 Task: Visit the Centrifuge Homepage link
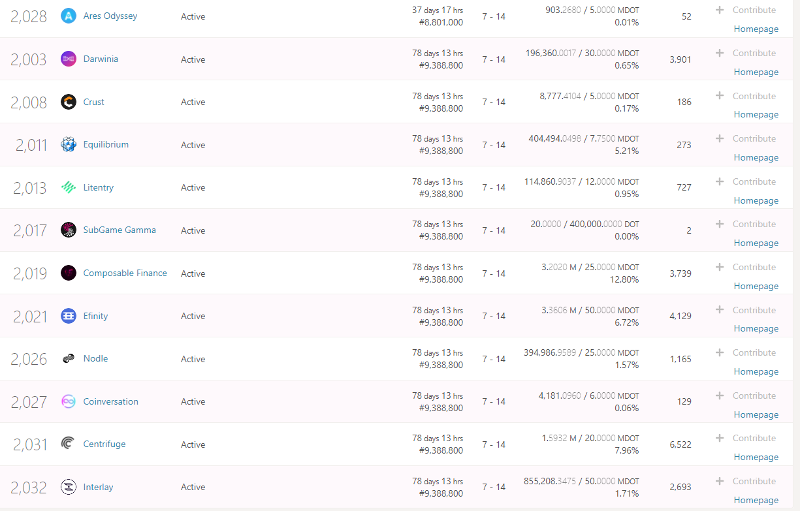(x=756, y=457)
